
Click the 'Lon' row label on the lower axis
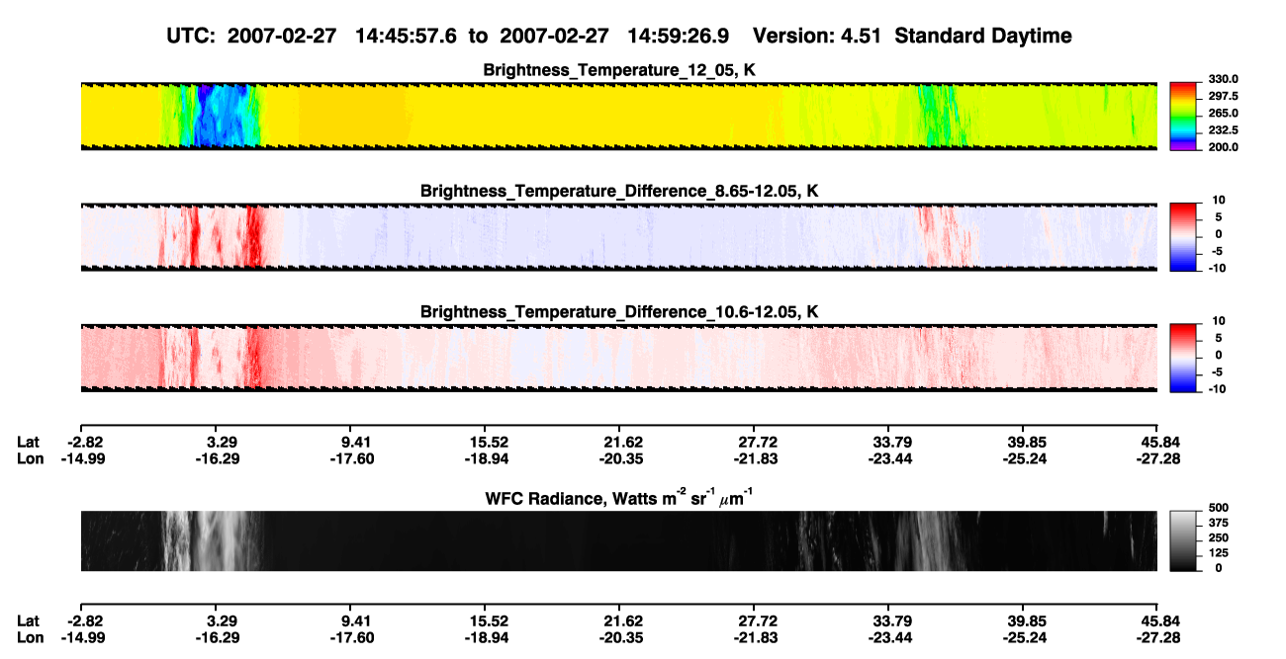click(x=29, y=637)
